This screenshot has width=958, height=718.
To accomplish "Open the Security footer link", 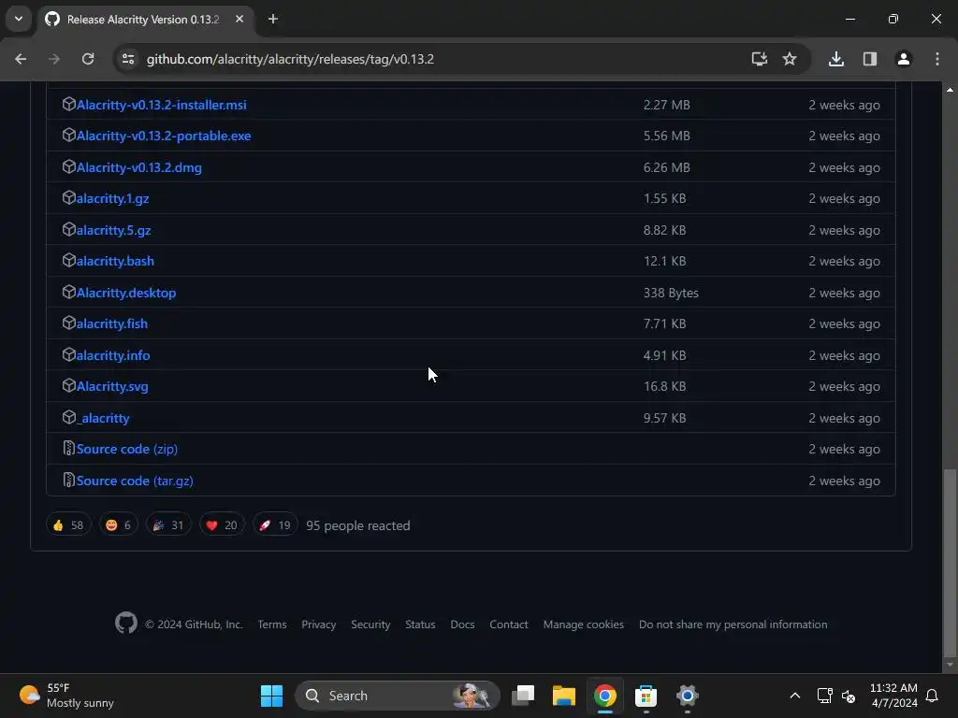I will pos(370,625).
